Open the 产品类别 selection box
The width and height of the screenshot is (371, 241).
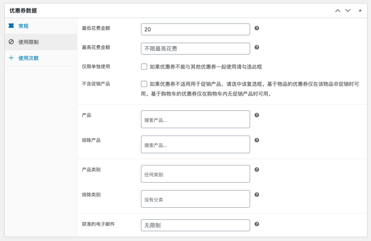coord(196,174)
